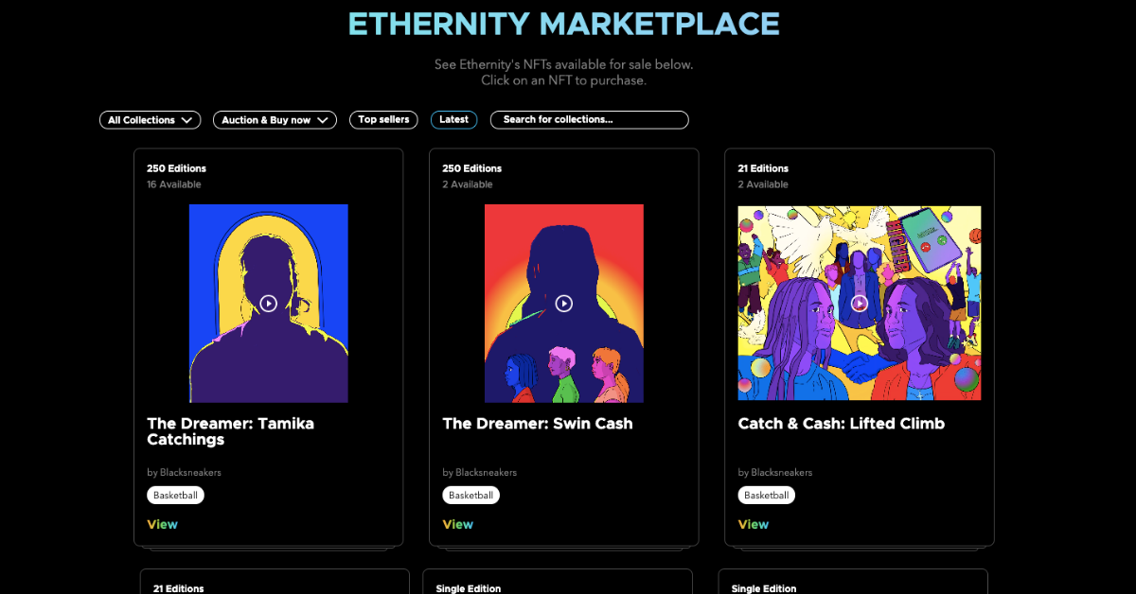Image resolution: width=1136 pixels, height=594 pixels.
Task: Select the Basketball tag on Tamika Catchings card
Action: 175,495
